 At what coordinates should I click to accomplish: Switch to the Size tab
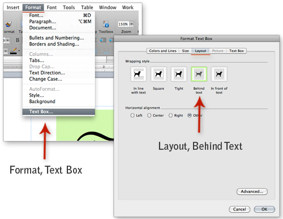pyautogui.click(x=185, y=50)
